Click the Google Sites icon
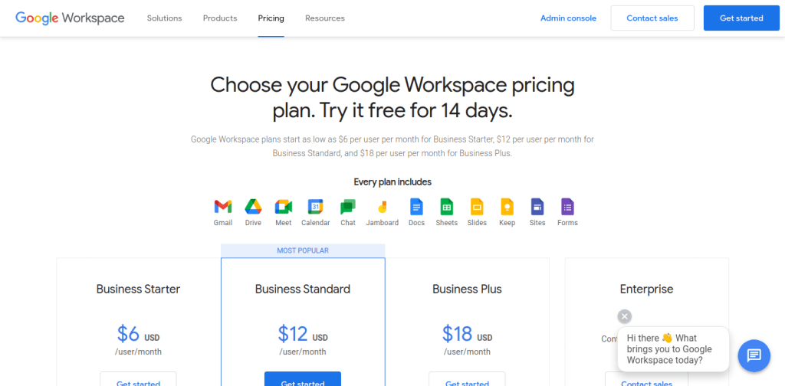 [537, 207]
